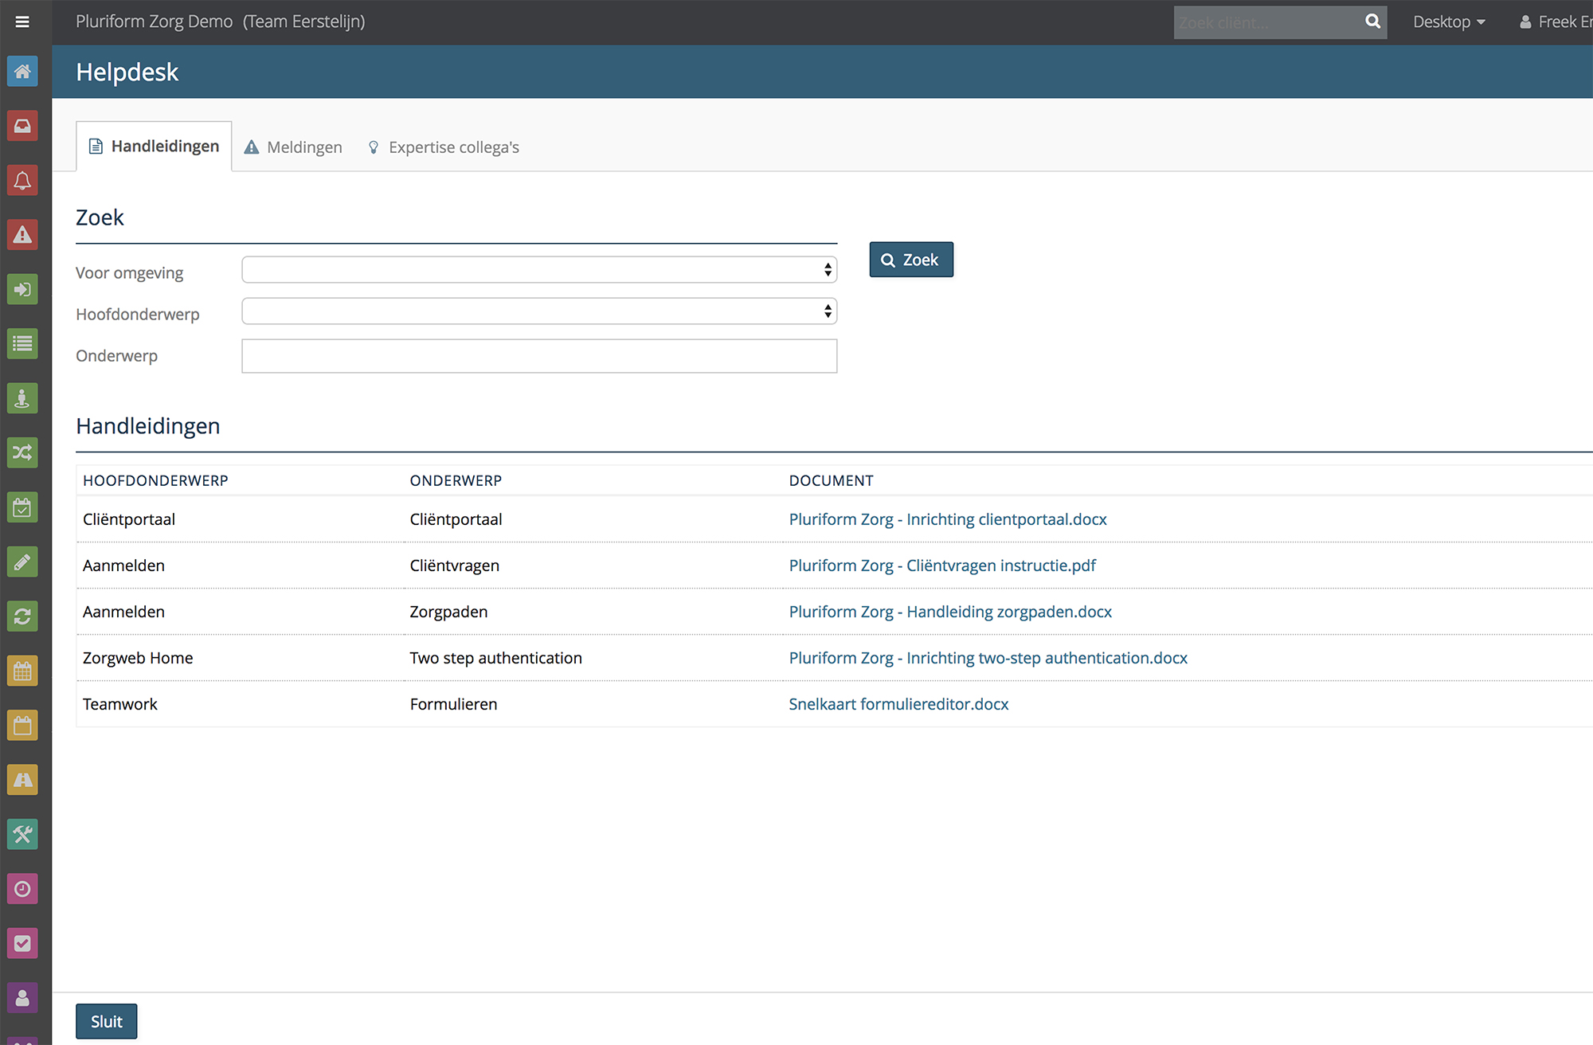The width and height of the screenshot is (1593, 1045).
Task: Open the Hoofdonderwerp dropdown
Action: click(539, 311)
